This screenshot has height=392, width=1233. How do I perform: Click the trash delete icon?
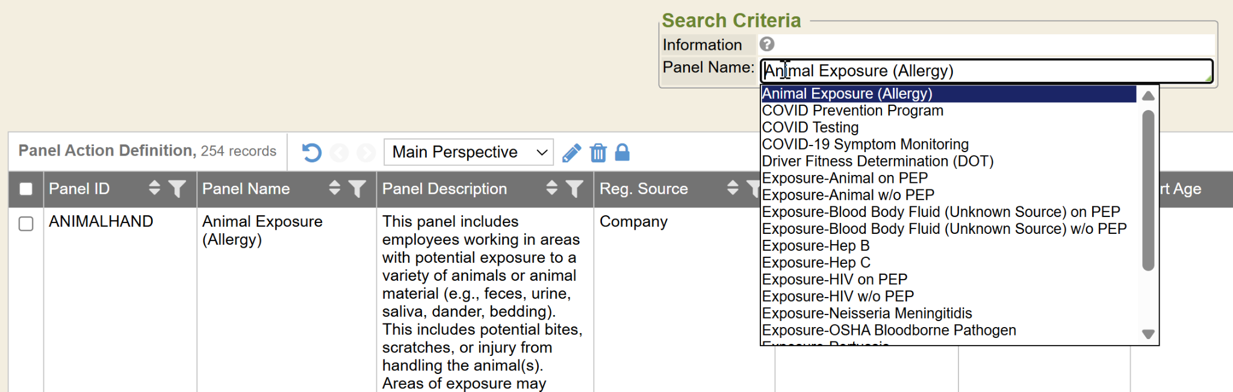(598, 153)
